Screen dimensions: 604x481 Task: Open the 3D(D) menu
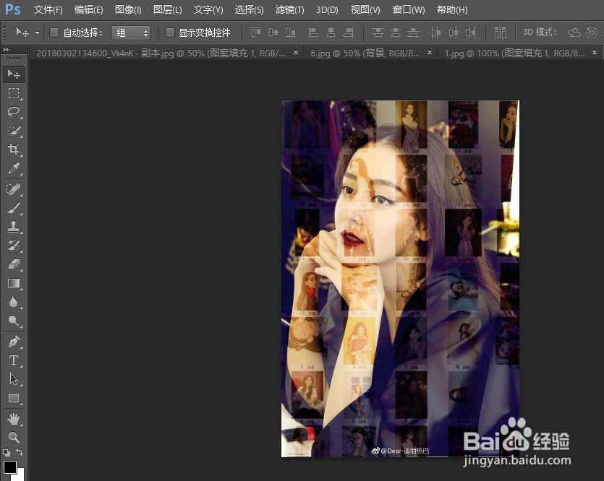click(327, 9)
